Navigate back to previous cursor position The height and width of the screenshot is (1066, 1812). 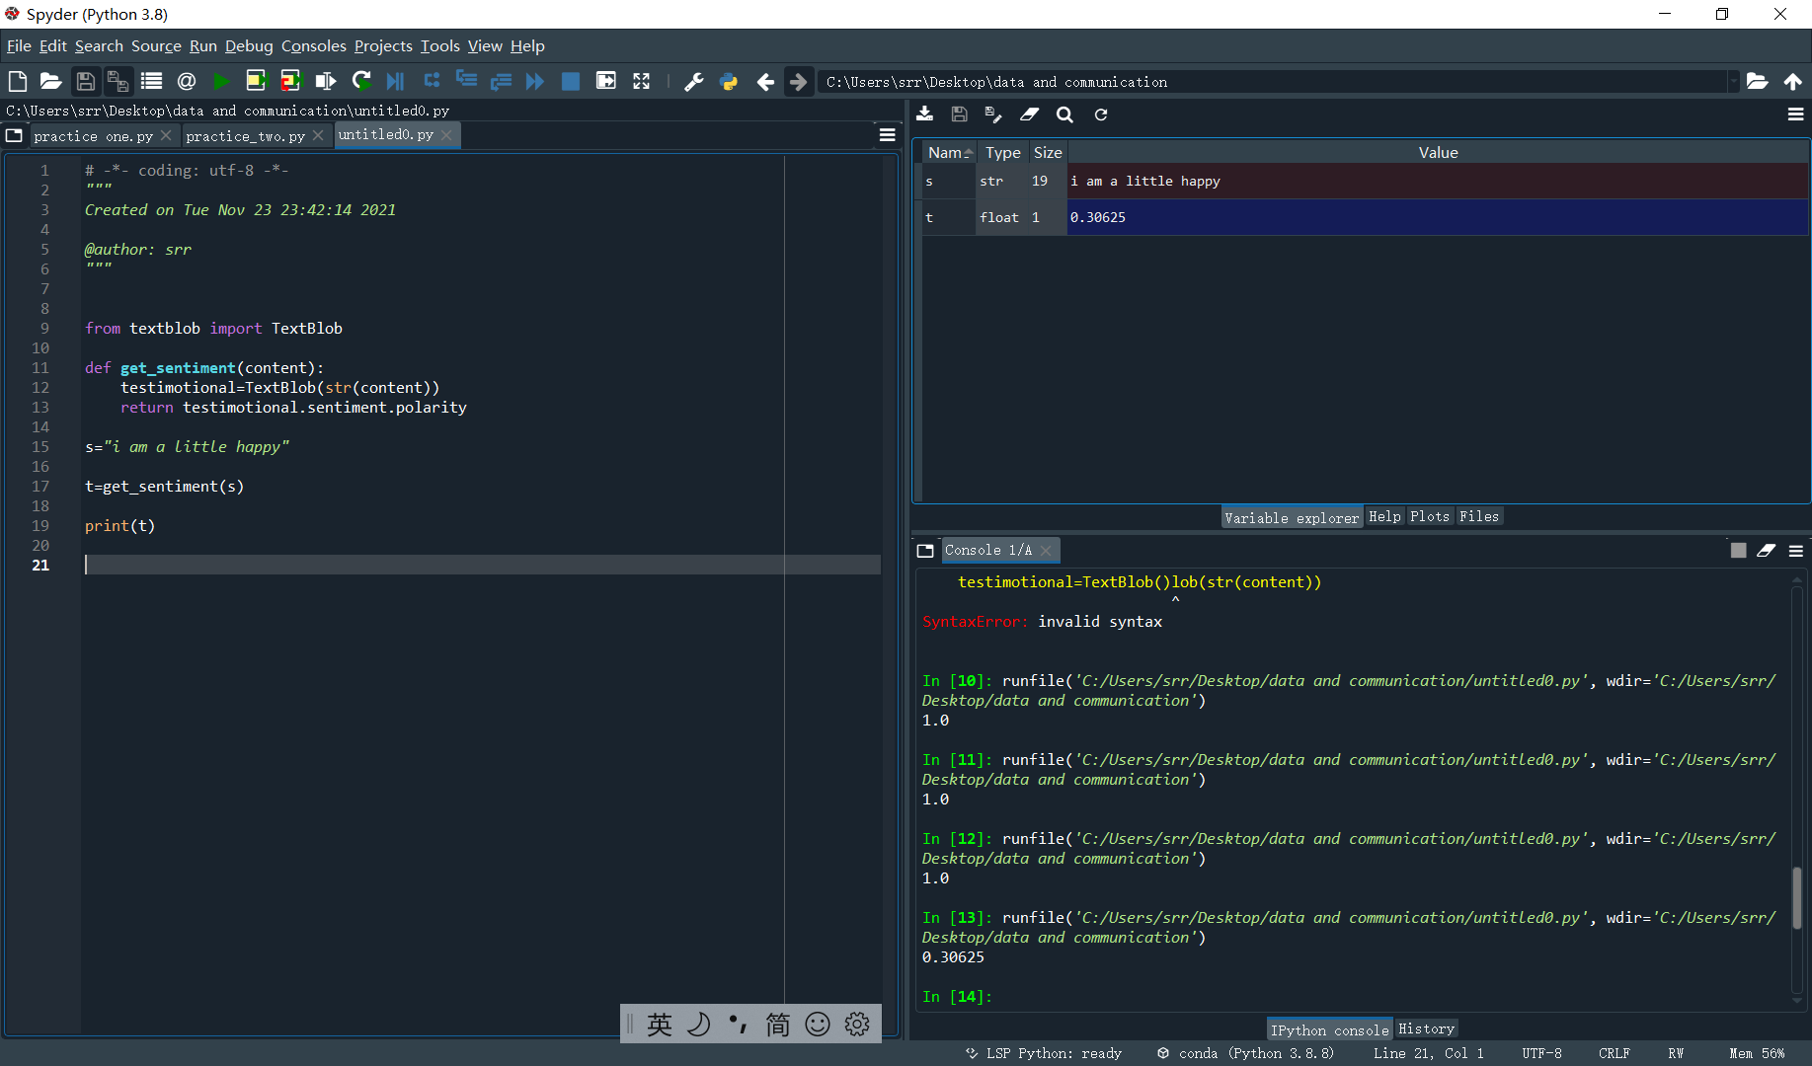click(x=765, y=81)
